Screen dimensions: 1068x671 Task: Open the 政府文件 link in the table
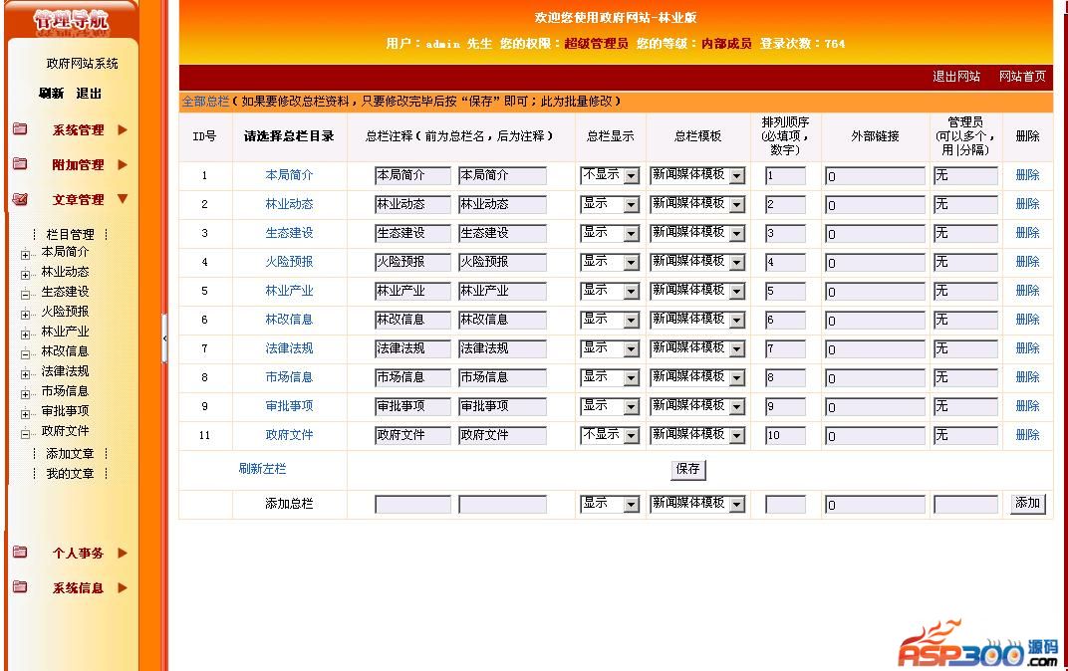pos(289,435)
